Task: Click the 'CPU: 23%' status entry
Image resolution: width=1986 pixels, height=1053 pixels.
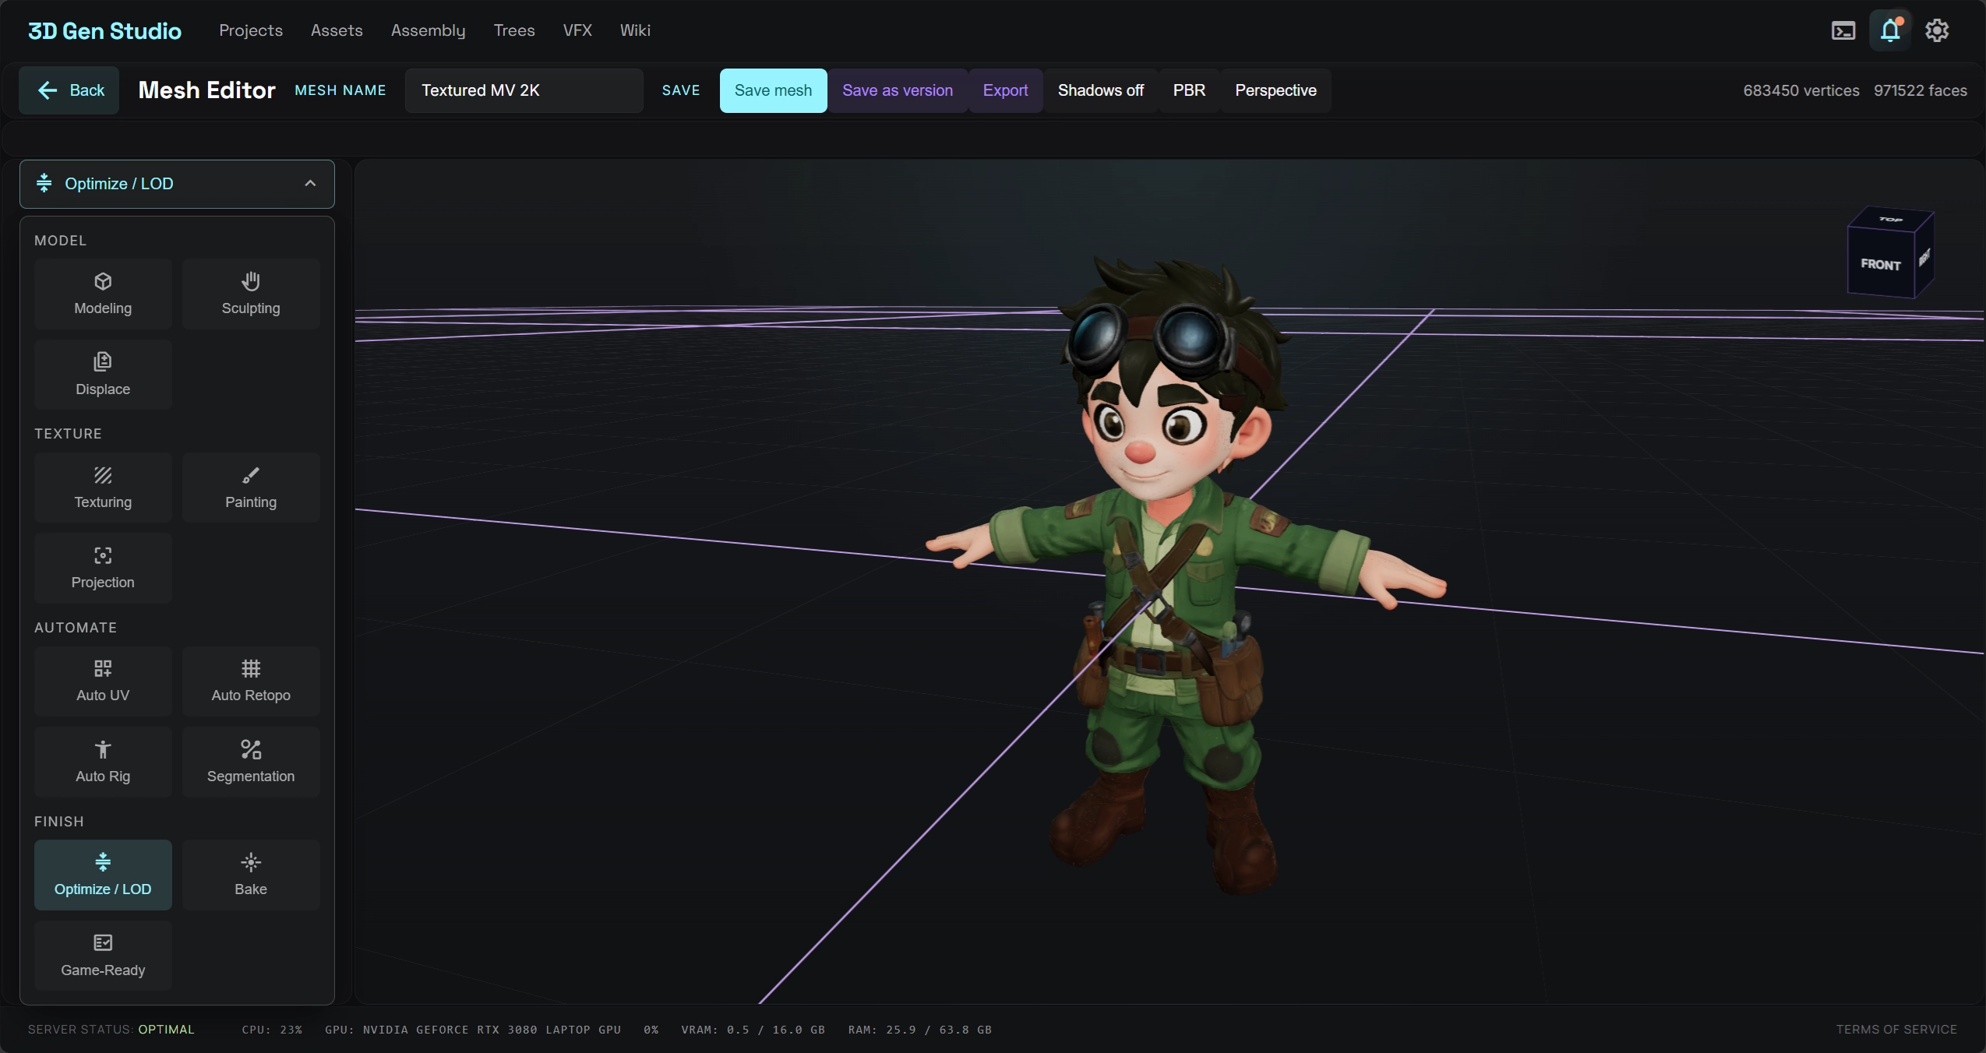Action: (x=271, y=1030)
